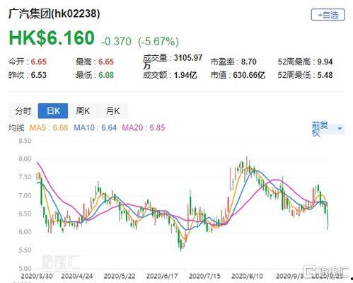Click the highest candlestick above 8.00
The image size is (353, 283).
(x=247, y=163)
